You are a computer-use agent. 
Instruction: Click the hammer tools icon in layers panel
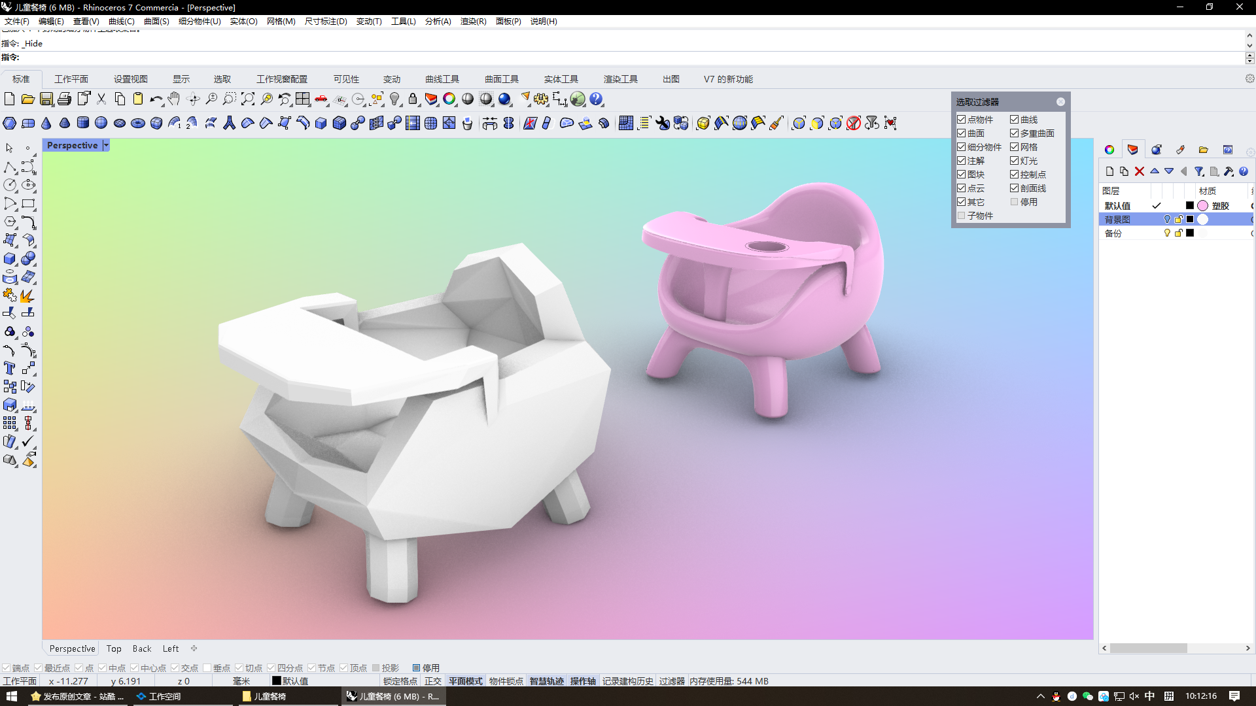coord(1229,171)
